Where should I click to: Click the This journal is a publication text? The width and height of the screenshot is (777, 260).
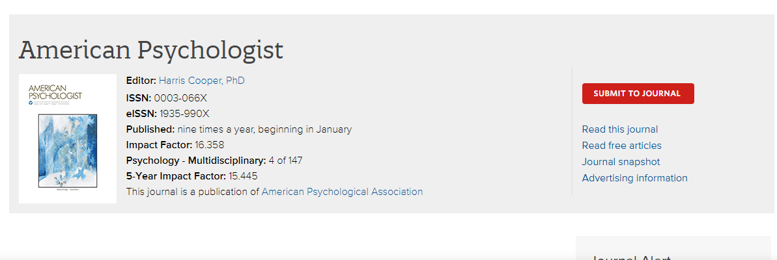pos(193,192)
